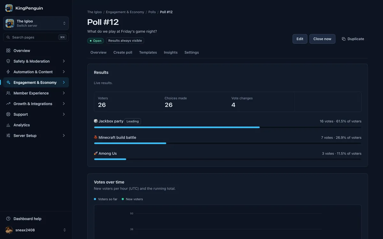Toggle the Voters so far legend series
The width and height of the screenshot is (383, 239).
106,199
